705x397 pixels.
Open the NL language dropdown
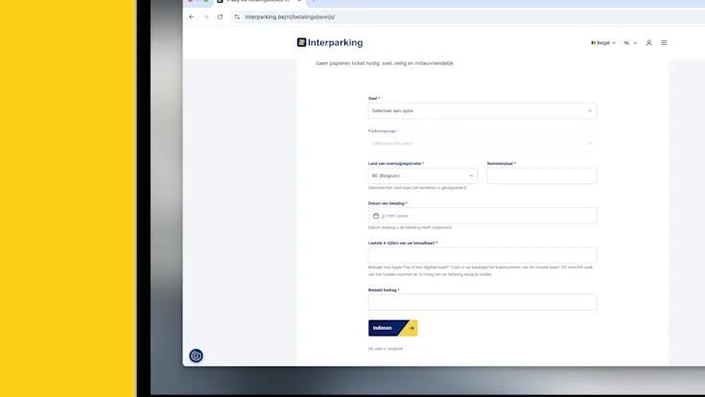(x=630, y=43)
